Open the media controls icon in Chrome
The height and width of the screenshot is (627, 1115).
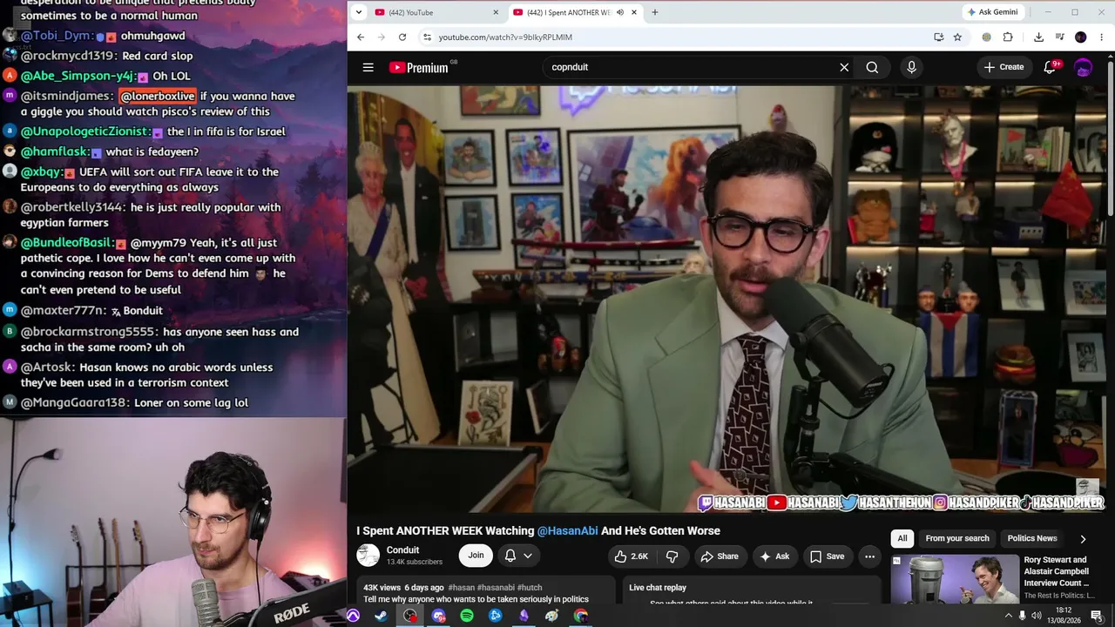[x=1059, y=37]
